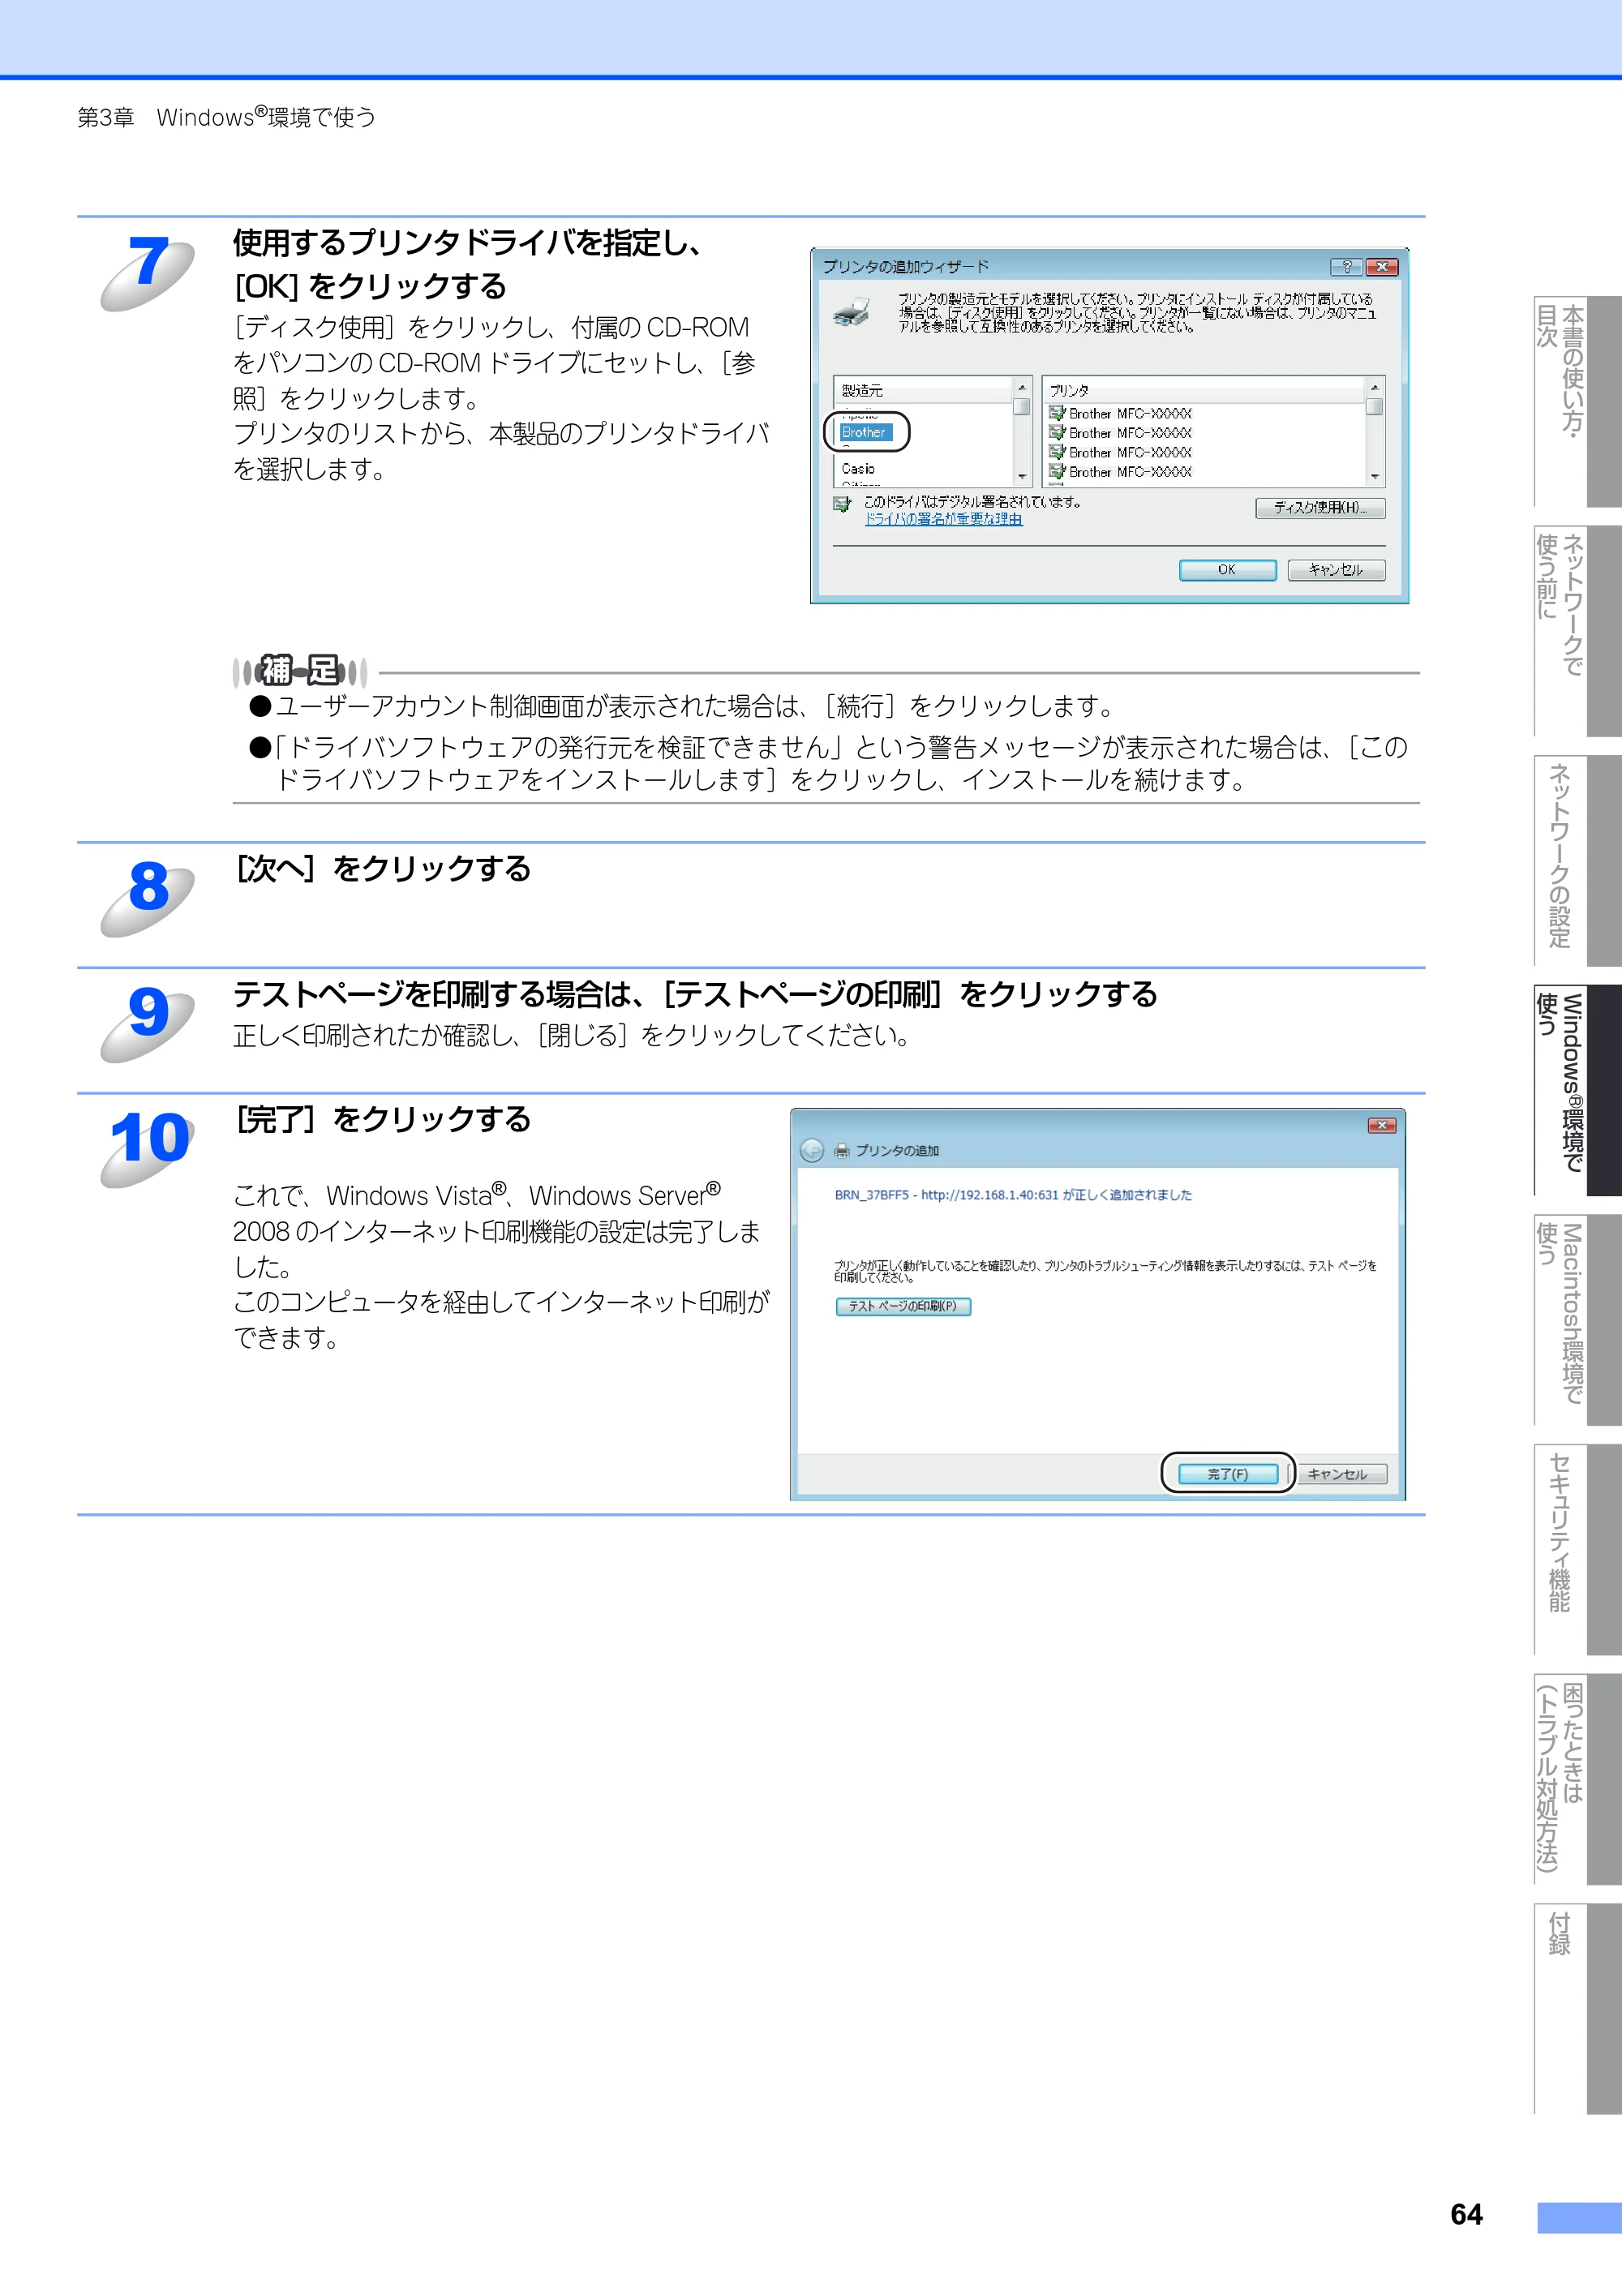Open the 困ったときは side tab

tap(1577, 1779)
